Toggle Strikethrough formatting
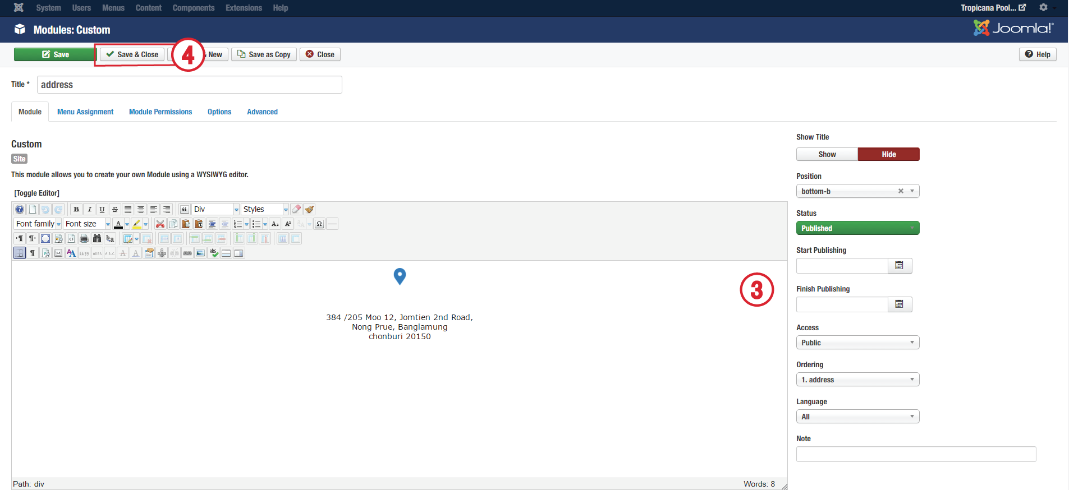 [x=115, y=209]
